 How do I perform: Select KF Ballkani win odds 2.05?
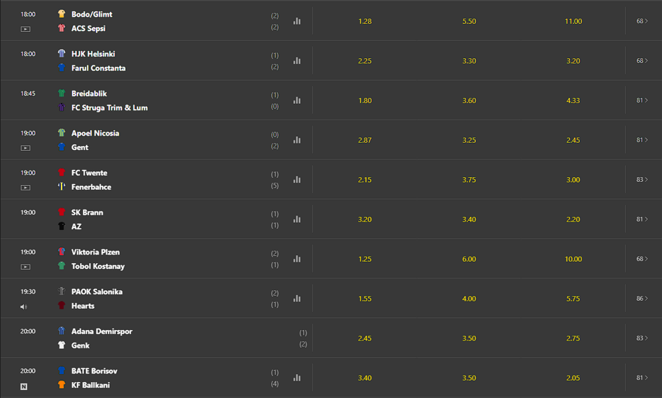click(573, 378)
